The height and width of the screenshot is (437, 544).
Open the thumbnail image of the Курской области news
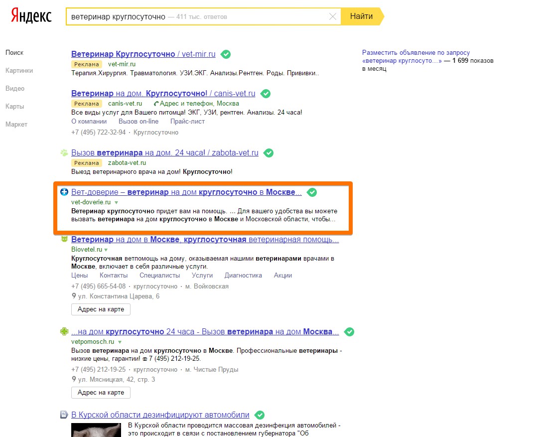96,430
